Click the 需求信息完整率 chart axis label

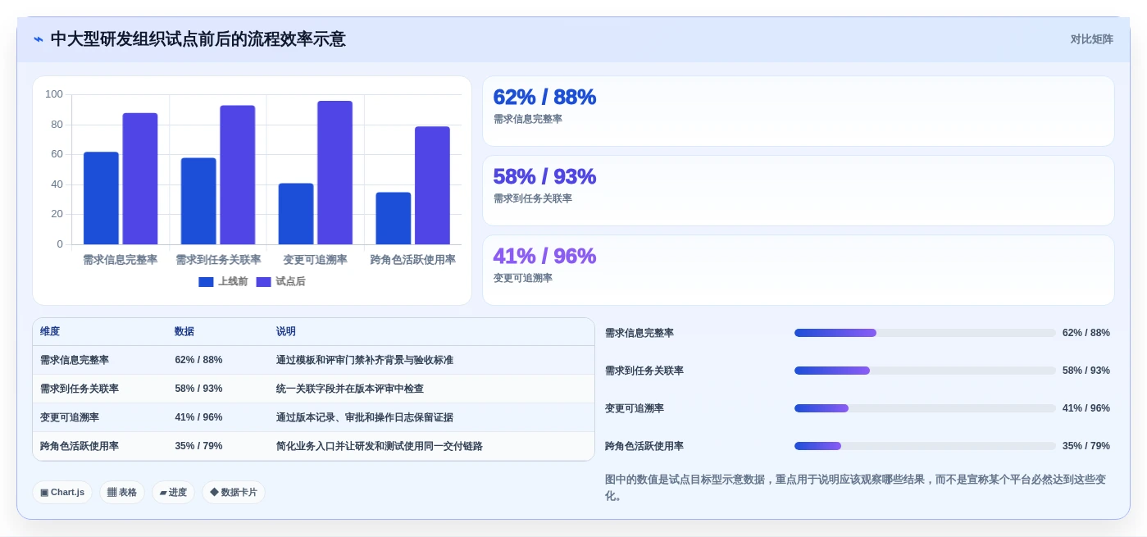(121, 260)
